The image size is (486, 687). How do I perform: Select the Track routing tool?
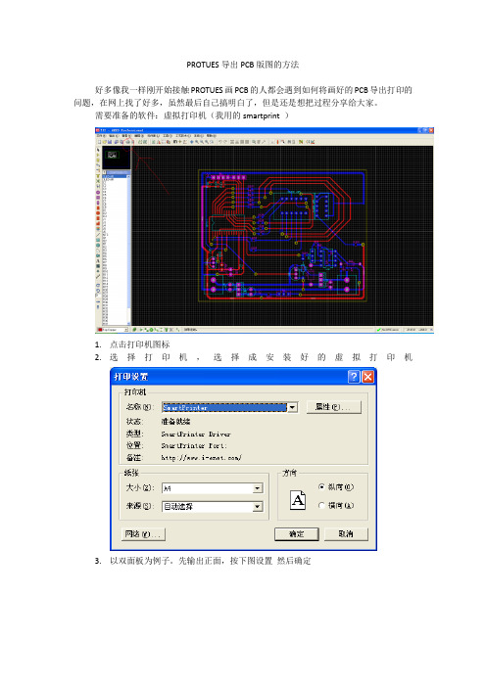98,165
